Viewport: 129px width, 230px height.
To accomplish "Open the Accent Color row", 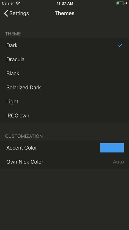I will (64, 148).
